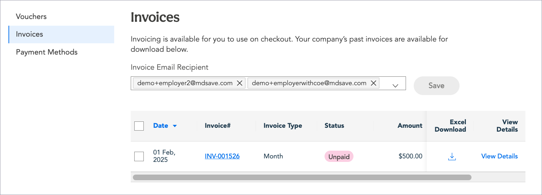The image size is (542, 195).
Task: Expand the Invoice Email Recipient dropdown
Action: click(x=395, y=86)
